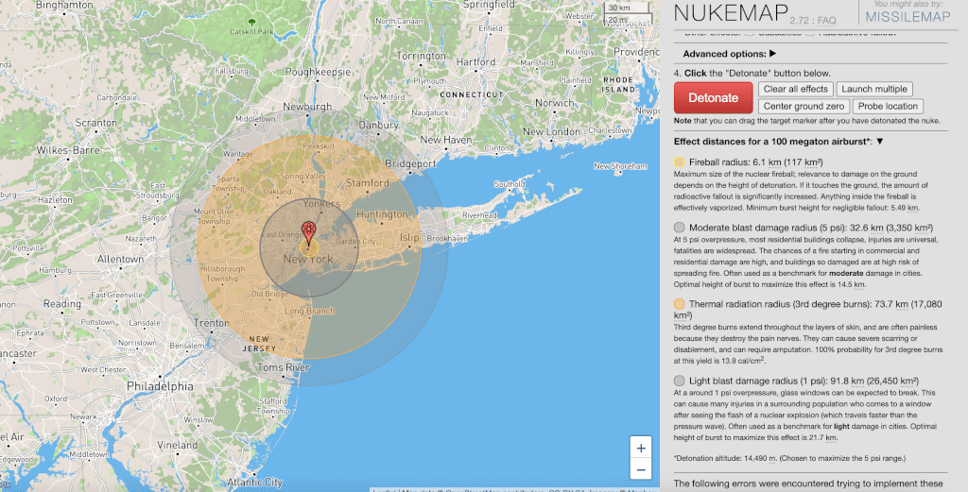This screenshot has height=492, width=968.
Task: Open the Launch multiple option
Action: point(873,89)
